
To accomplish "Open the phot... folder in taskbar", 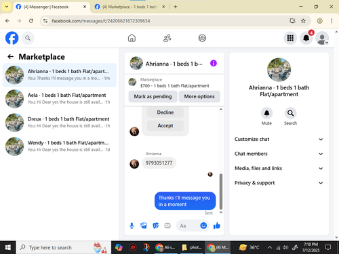I will tap(192, 247).
